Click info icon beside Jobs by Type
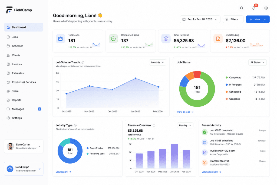 pos(75,125)
